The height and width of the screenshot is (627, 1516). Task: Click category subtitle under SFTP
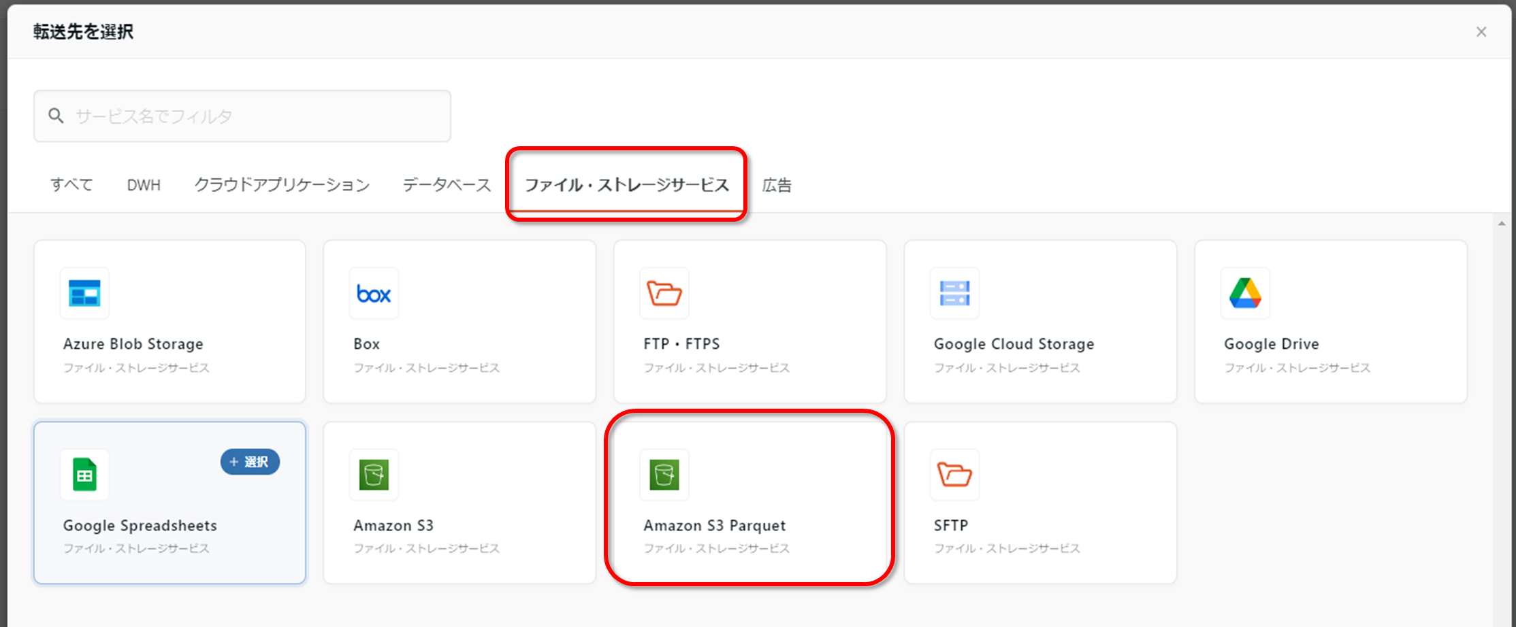(1007, 549)
